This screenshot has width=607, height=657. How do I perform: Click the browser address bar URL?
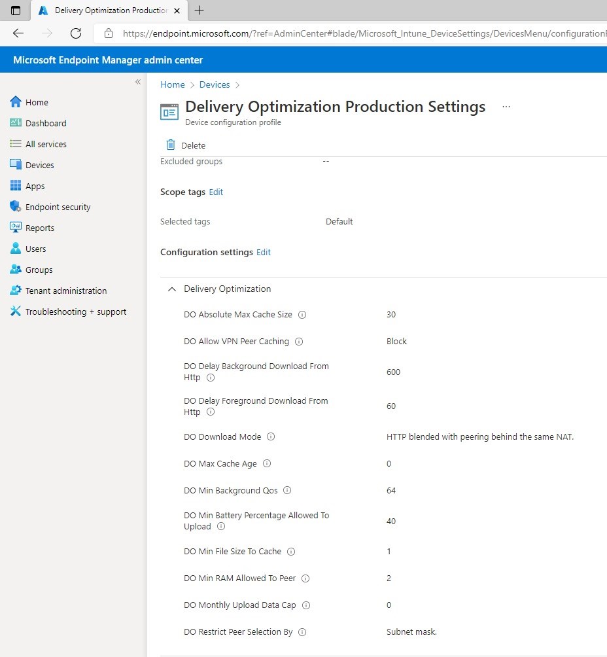tap(364, 33)
